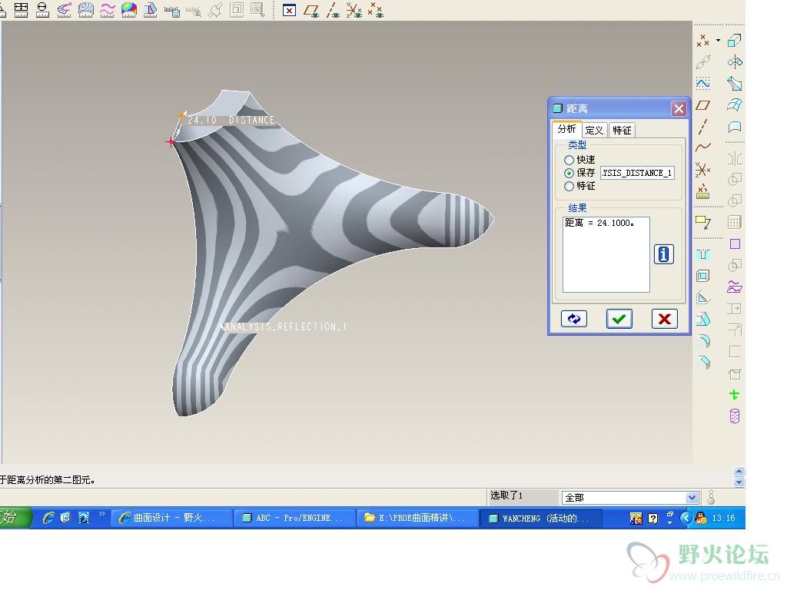The height and width of the screenshot is (590, 787).
Task: Switch to ABC - Pro/ENGINEER taskbar window
Action: pyautogui.click(x=294, y=518)
